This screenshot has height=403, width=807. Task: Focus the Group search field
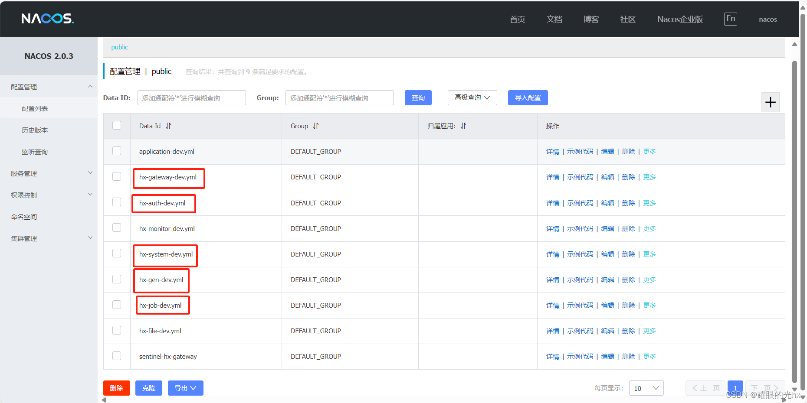point(340,98)
